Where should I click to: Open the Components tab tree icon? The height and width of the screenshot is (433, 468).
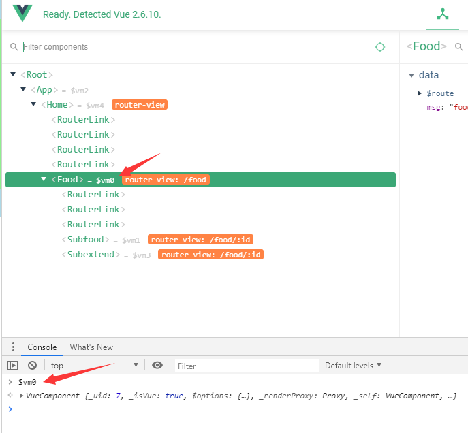[x=443, y=14]
